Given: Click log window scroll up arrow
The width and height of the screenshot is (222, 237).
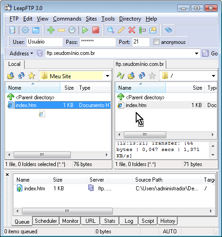Looking at the screenshot, I should point(213,146).
